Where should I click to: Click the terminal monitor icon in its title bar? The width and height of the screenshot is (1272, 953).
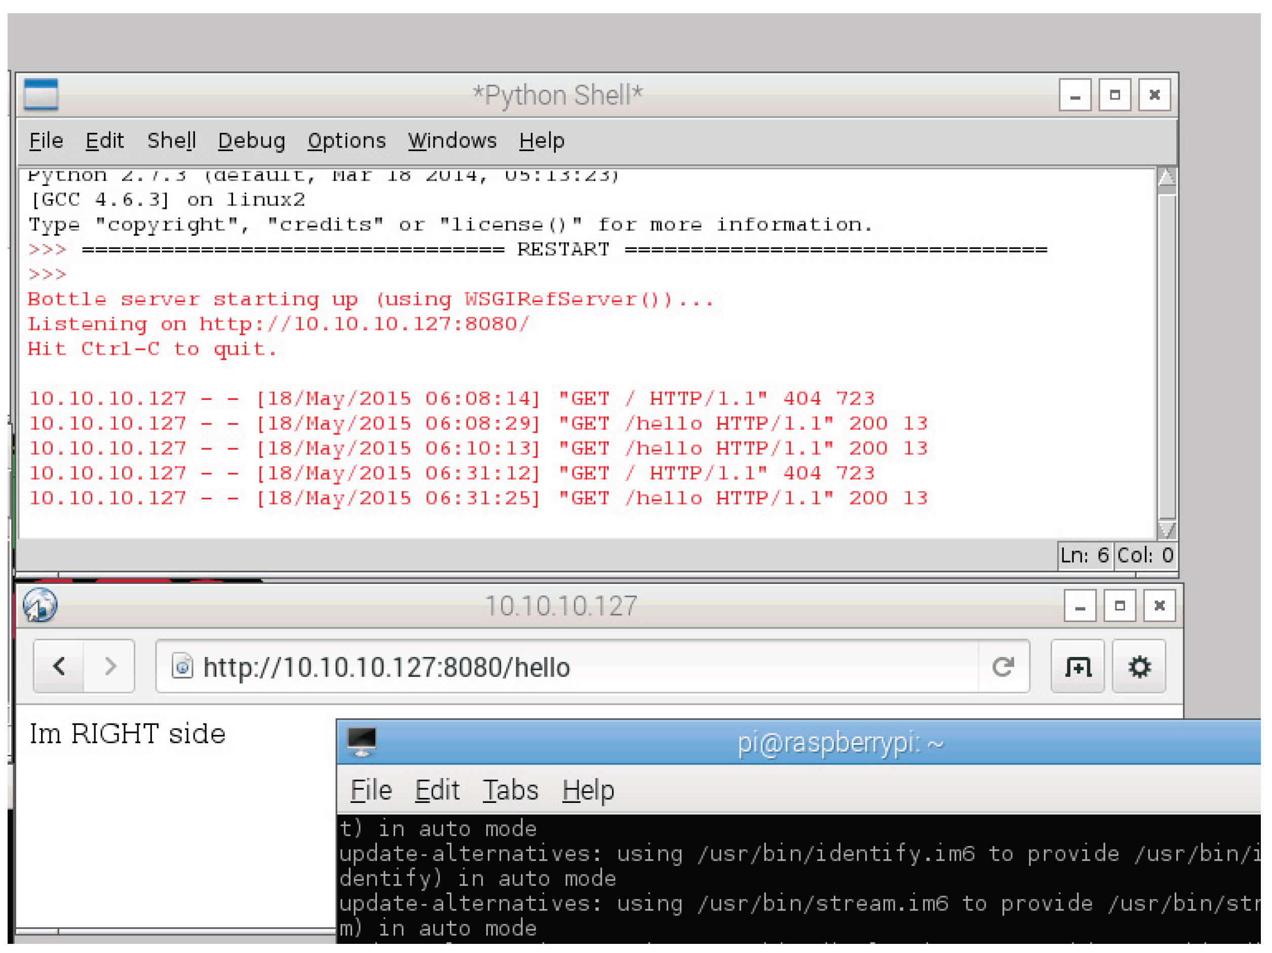[362, 742]
